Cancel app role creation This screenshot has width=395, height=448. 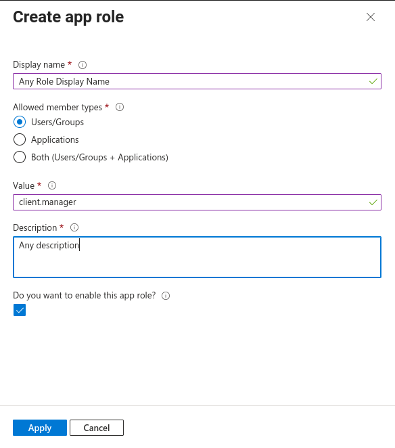pyautogui.click(x=97, y=428)
